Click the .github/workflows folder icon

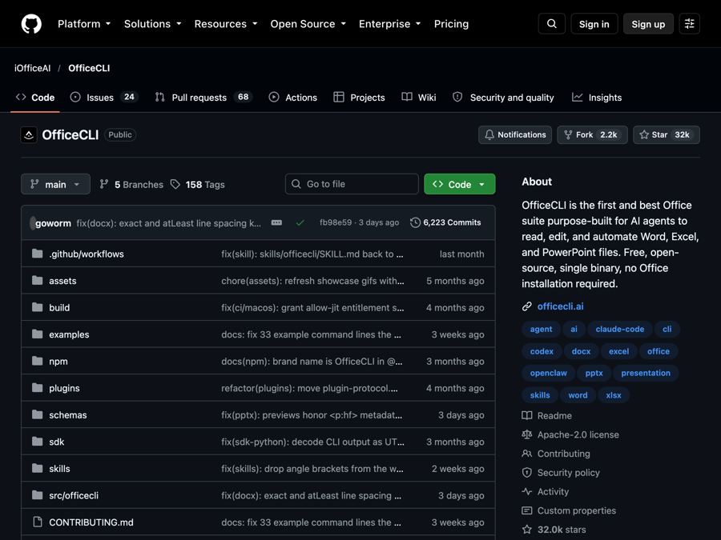tap(37, 254)
